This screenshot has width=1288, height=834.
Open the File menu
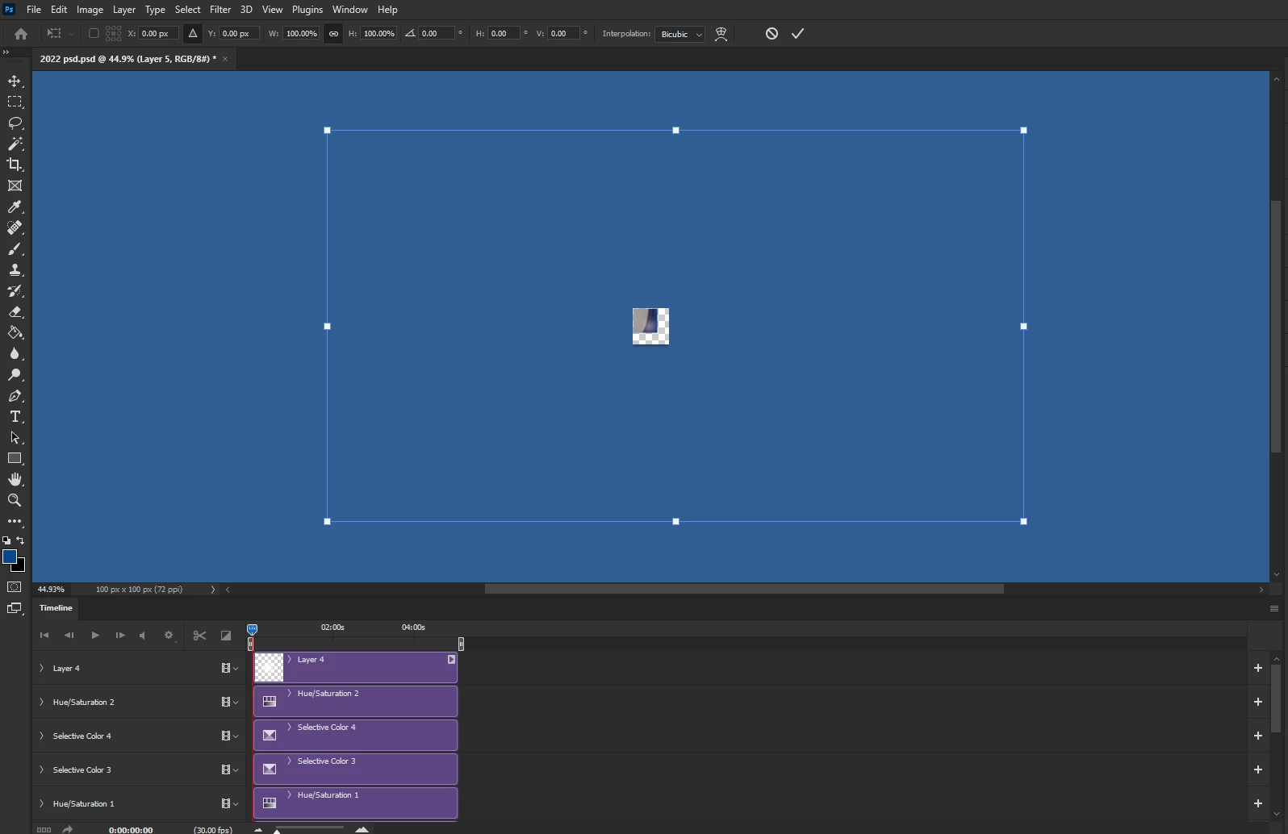(34, 10)
